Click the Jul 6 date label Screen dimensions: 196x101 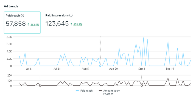[29, 69]
